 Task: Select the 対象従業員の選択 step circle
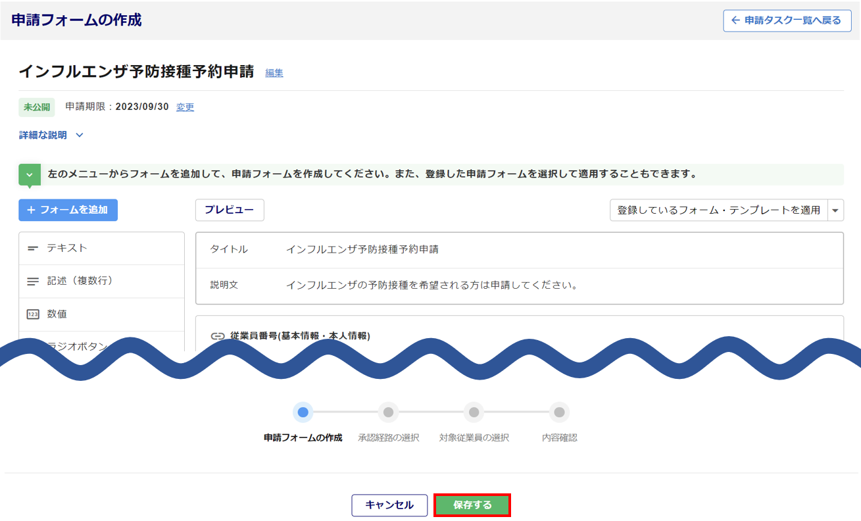(x=474, y=412)
